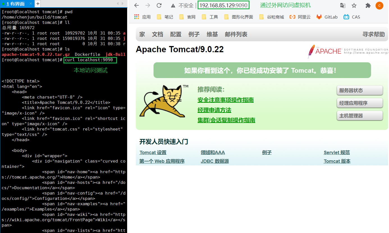The image size is (389, 233).
Task: Open the profile avatar C
Action: (379, 5)
